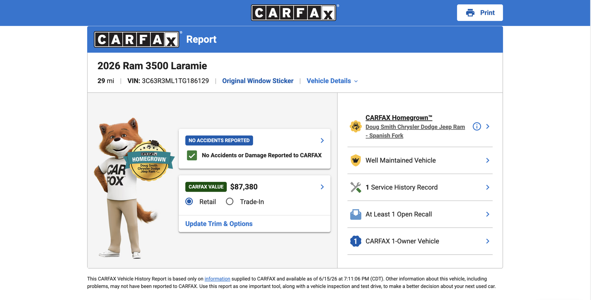Screen dimensions: 591x300
Task: Select the Retail value option
Action: click(189, 202)
